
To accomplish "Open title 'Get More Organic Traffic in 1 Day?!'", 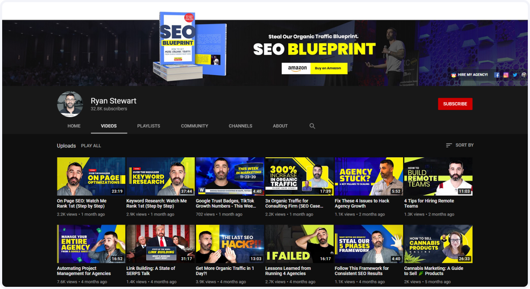I will (225, 271).
